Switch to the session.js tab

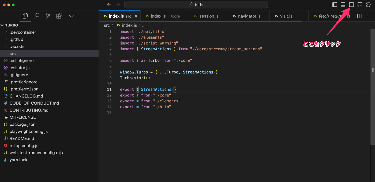209,16
